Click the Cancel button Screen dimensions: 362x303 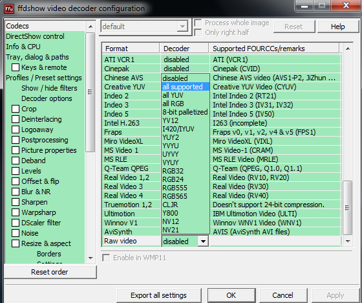(x=282, y=295)
